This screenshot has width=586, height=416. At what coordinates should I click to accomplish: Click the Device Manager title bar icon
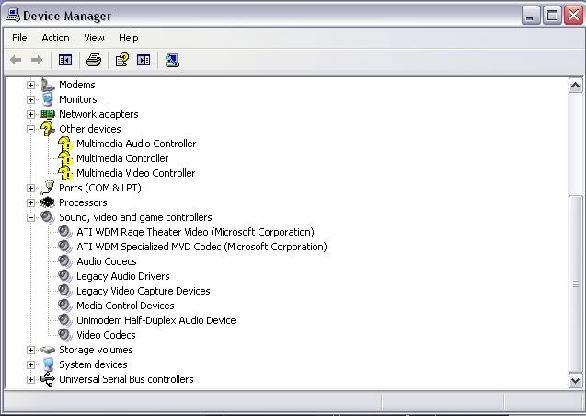(13, 16)
